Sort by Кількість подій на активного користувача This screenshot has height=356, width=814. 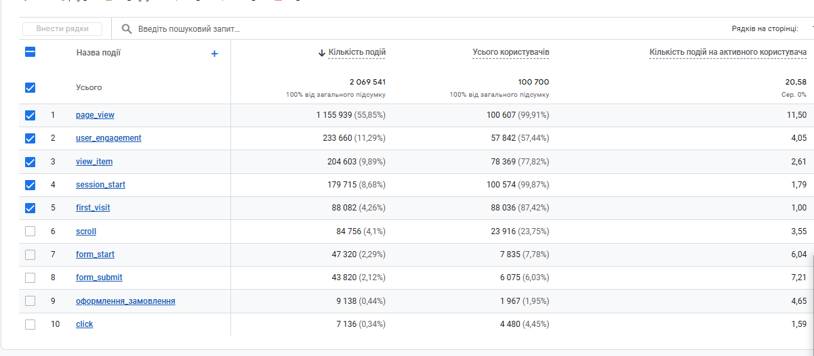[x=727, y=52]
